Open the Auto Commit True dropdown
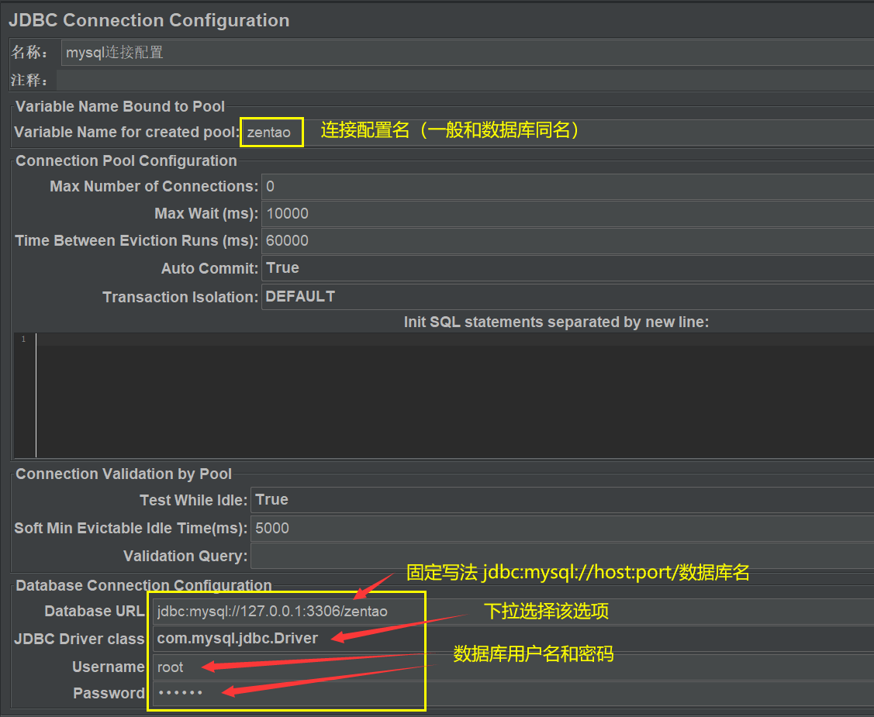874x717 pixels. pyautogui.click(x=568, y=268)
